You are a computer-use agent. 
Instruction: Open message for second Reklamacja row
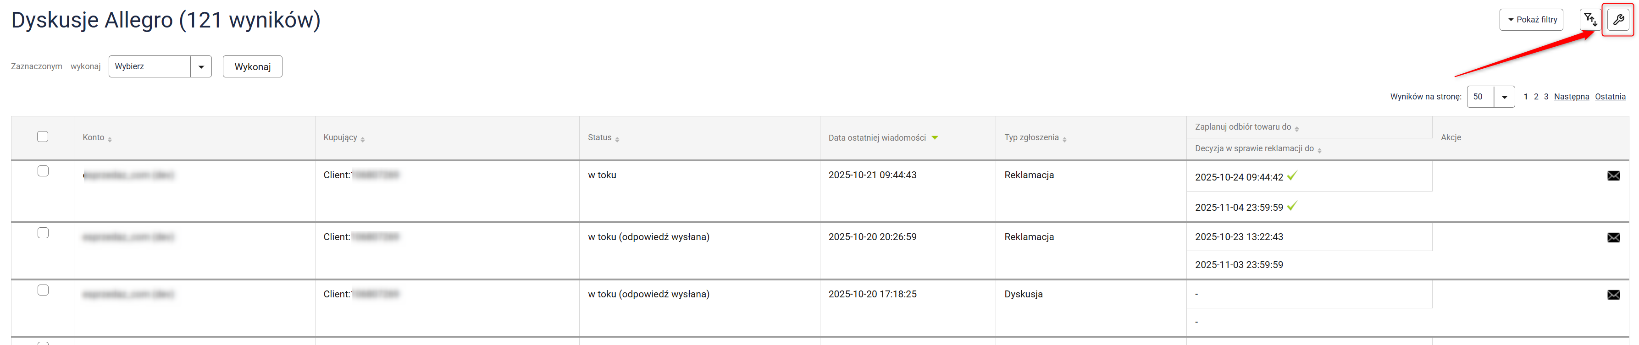[1613, 238]
